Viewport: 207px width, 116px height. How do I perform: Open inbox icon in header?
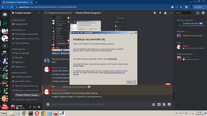coord(198,13)
